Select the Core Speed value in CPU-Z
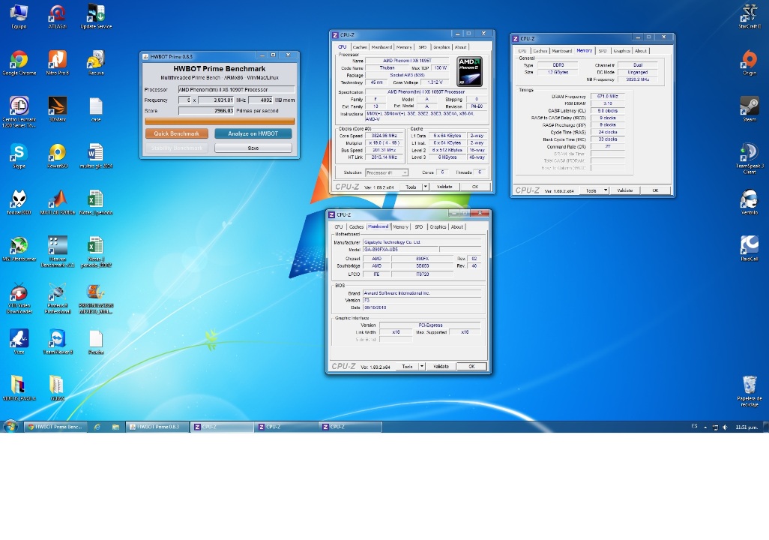This screenshot has height=540, width=769. 384,136
